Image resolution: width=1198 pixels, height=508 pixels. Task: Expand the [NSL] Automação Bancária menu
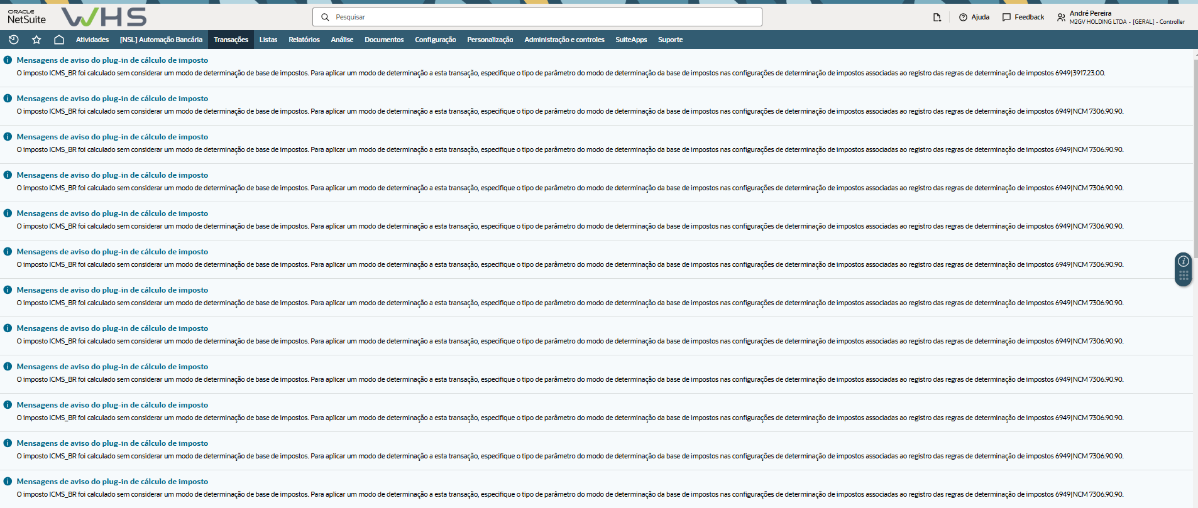[161, 40]
